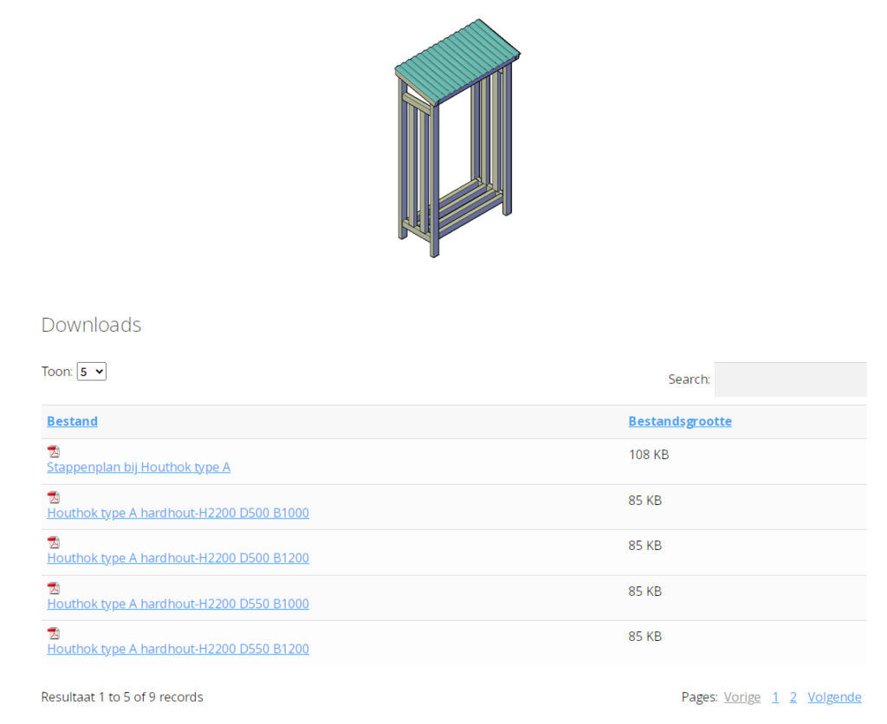Sort the table by Bestandsgrootte column
Viewport: 887px width, 724px height.
pyautogui.click(x=680, y=421)
